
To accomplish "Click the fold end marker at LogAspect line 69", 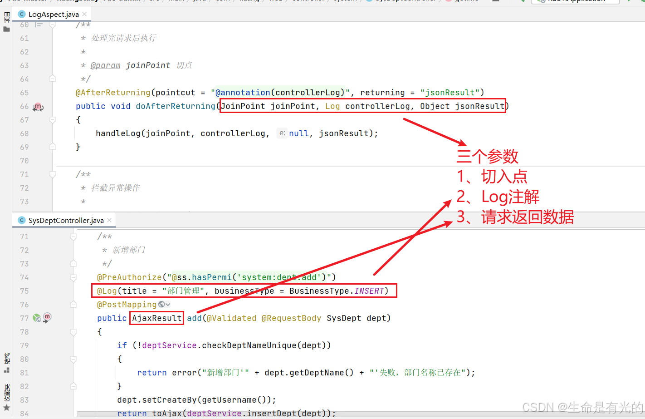I will point(53,147).
